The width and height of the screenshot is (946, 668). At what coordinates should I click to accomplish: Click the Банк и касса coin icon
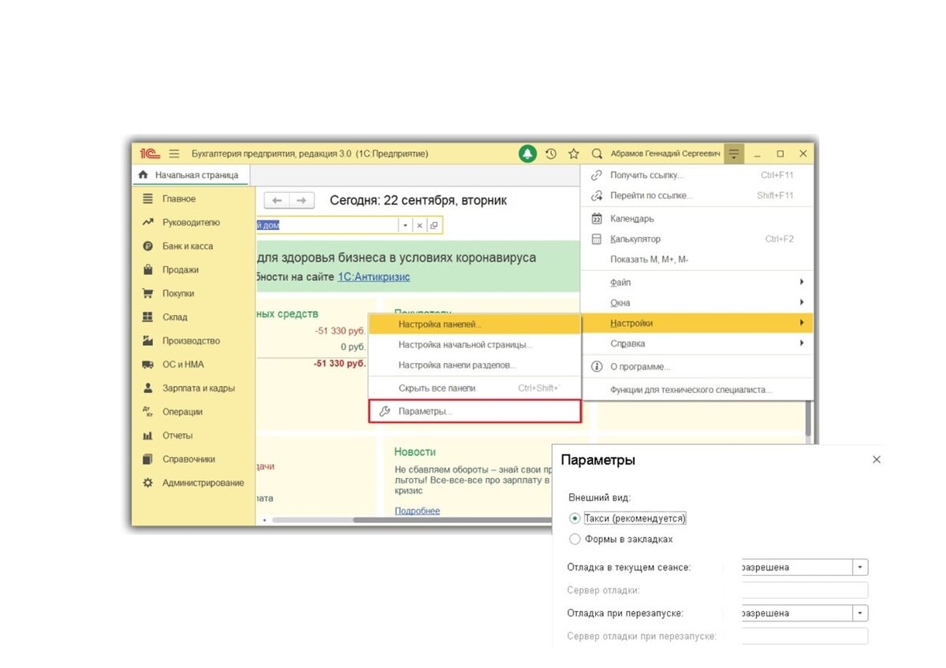[x=147, y=247]
